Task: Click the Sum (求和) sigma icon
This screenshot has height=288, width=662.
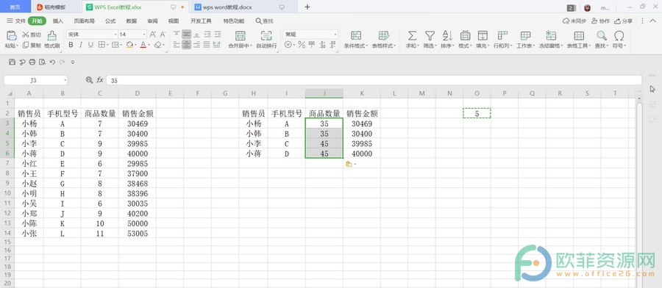Action: [412, 35]
